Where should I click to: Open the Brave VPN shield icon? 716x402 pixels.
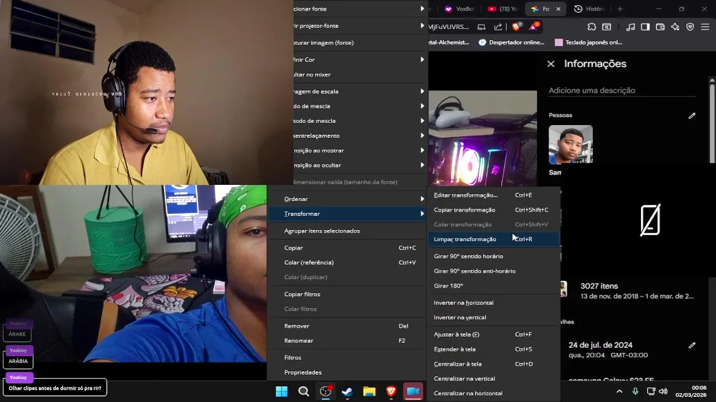tap(690, 26)
